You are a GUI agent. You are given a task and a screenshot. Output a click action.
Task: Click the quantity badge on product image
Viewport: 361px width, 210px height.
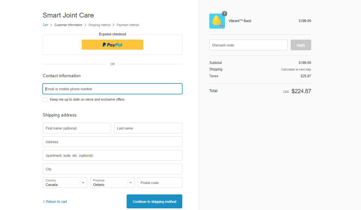[225, 13]
